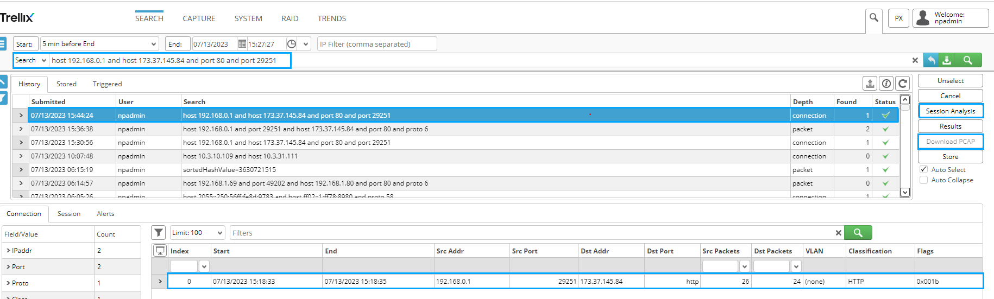Viewport: 994px width, 299px height.
Task: Expand the 07/13/2023 15:44:24 history row
Action: click(x=21, y=116)
